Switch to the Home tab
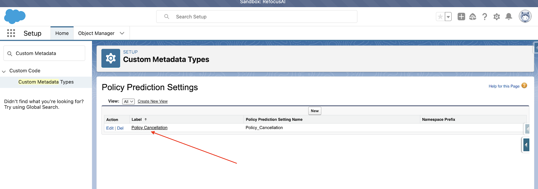 pos(62,33)
